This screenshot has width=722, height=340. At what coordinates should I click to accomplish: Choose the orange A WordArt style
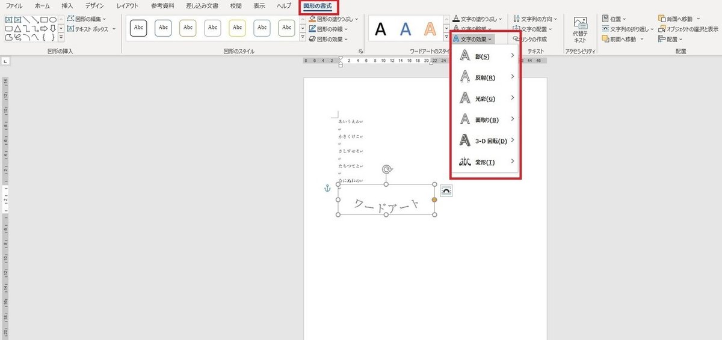pyautogui.click(x=430, y=29)
